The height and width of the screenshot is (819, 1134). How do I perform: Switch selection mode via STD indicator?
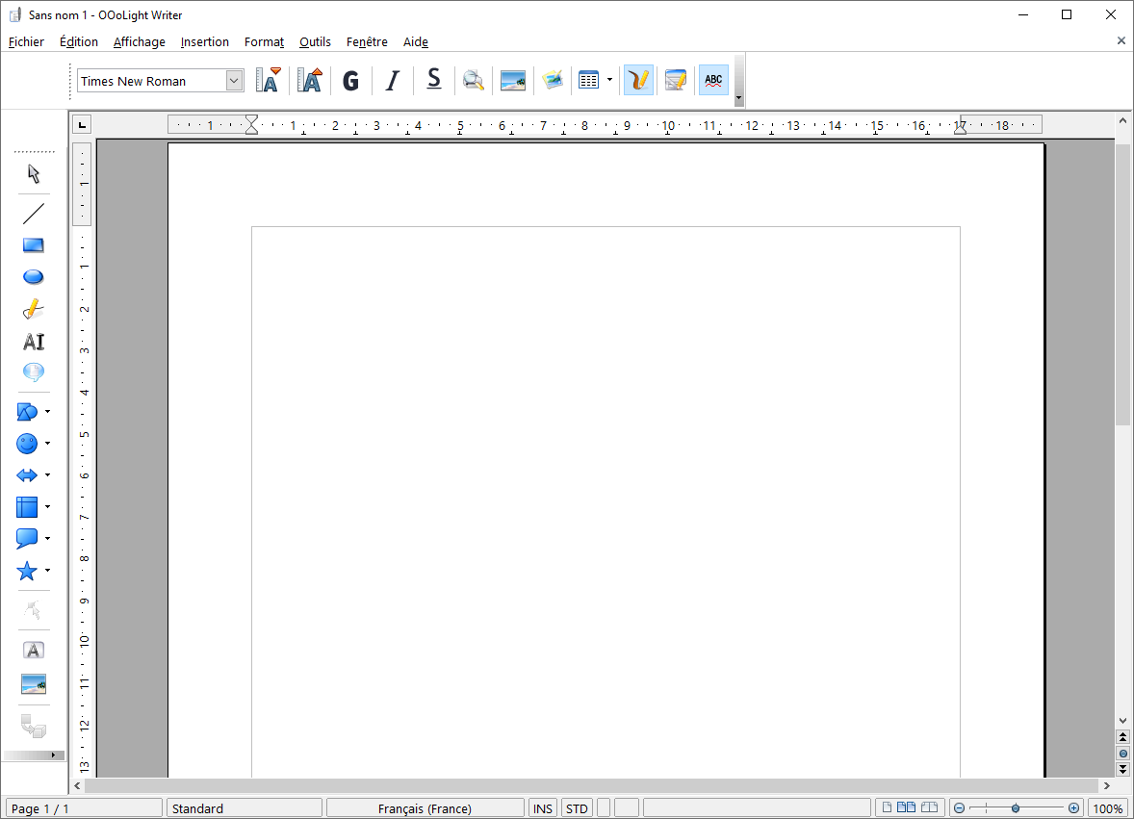coord(576,807)
